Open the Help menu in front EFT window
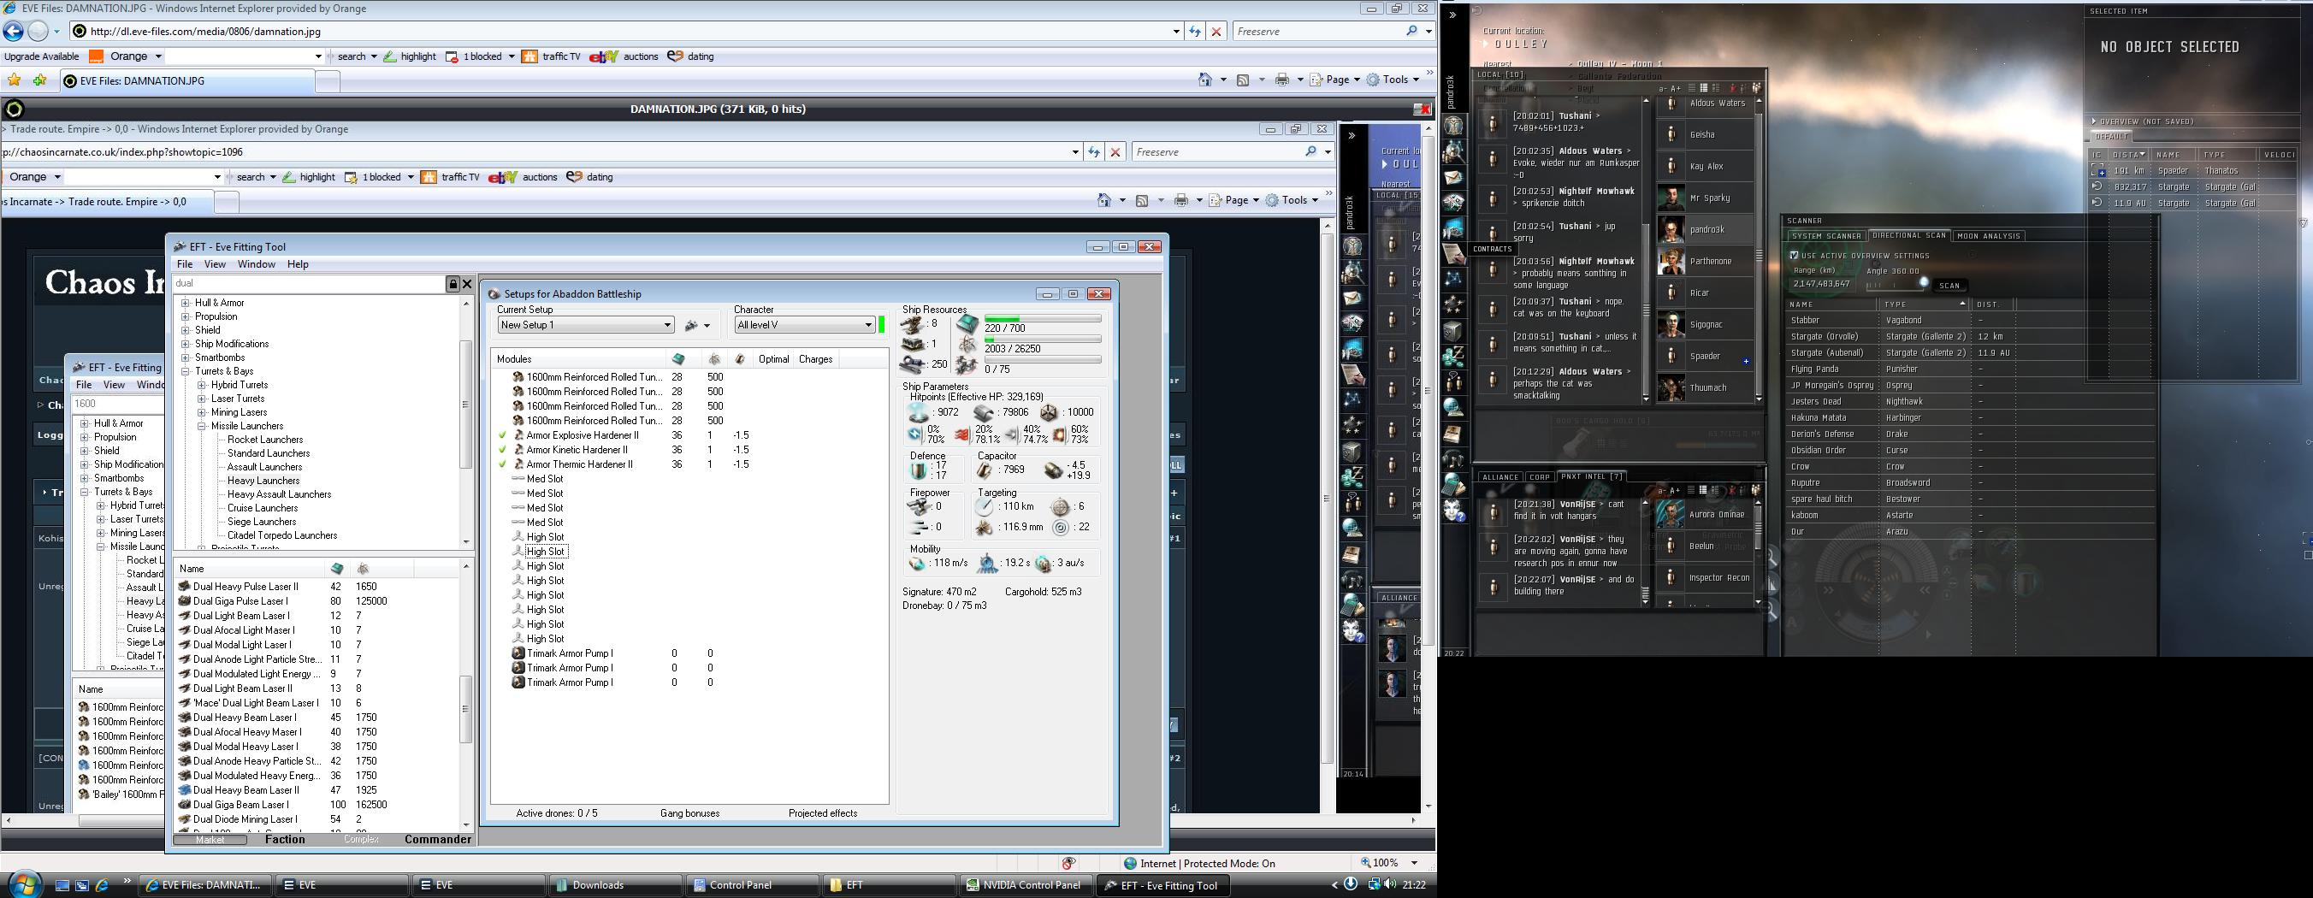The image size is (2313, 898). (x=298, y=264)
